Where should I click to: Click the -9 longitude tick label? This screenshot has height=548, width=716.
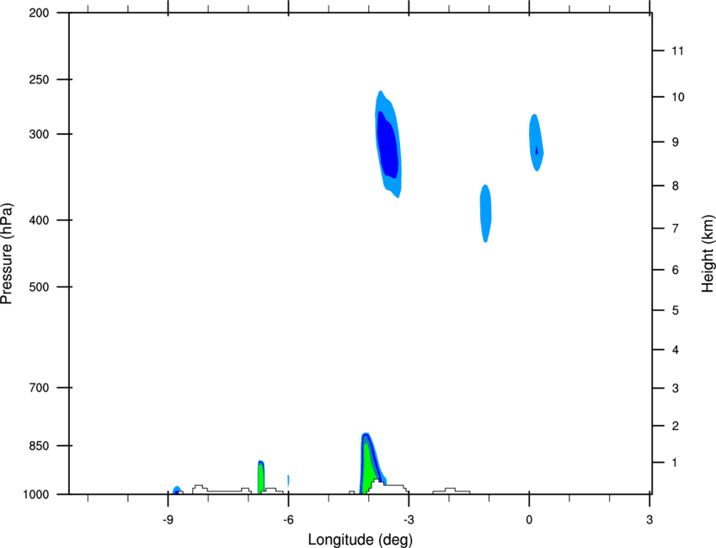(x=168, y=519)
